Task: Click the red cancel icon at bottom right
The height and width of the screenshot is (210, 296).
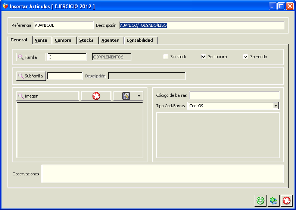Action: click(x=287, y=201)
